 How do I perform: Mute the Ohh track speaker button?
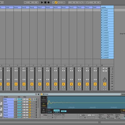(95, 84)
